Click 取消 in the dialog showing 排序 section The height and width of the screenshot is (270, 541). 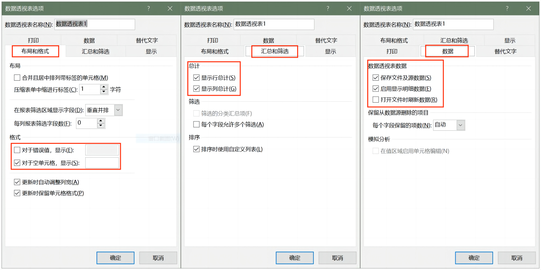[x=337, y=258]
